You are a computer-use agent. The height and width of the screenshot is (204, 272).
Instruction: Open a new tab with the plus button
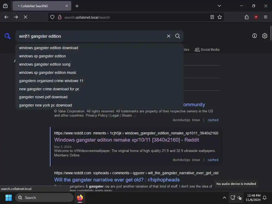point(77,6)
